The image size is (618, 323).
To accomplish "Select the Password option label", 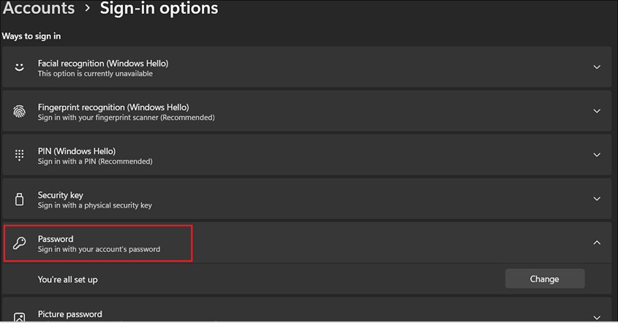I will (x=56, y=239).
